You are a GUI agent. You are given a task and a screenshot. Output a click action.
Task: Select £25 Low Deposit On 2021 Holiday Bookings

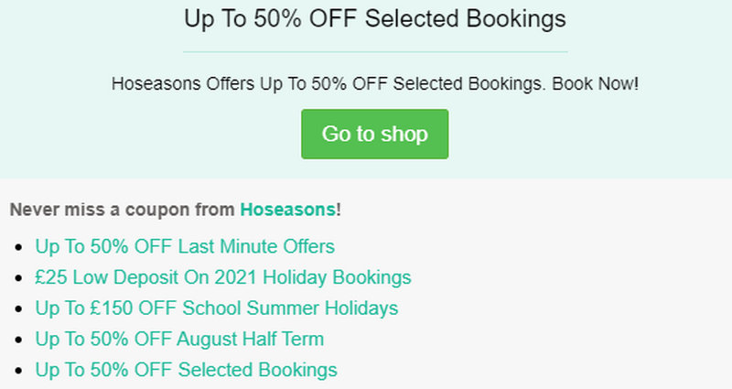click(x=223, y=277)
